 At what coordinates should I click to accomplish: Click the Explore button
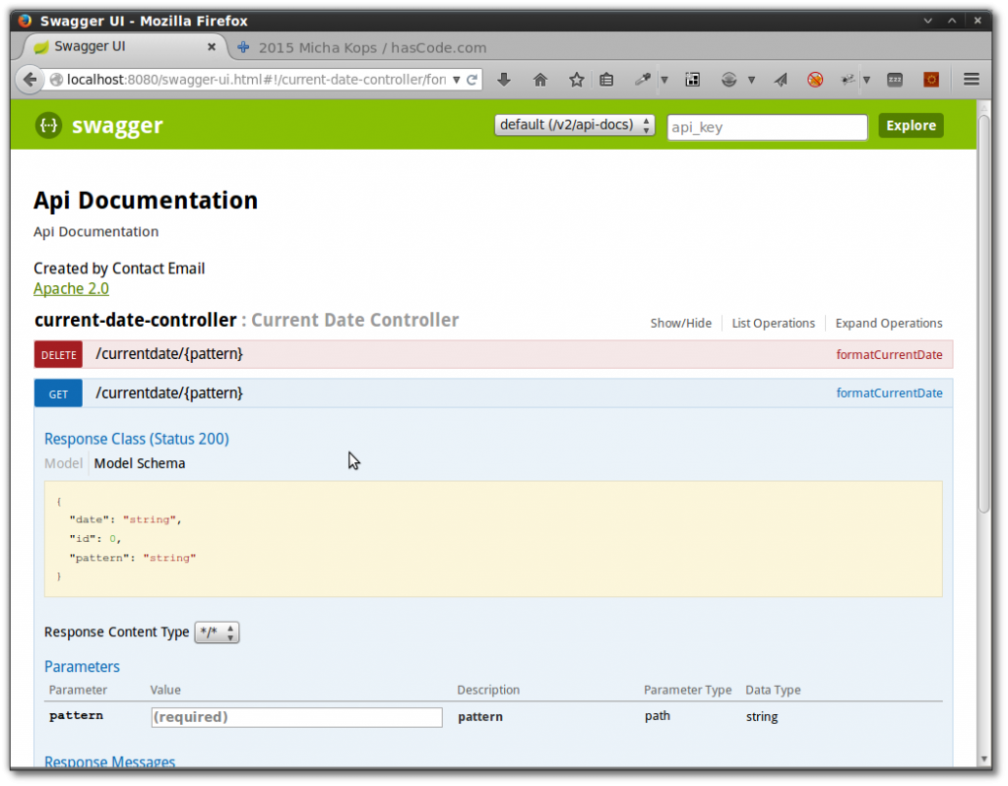tap(910, 125)
